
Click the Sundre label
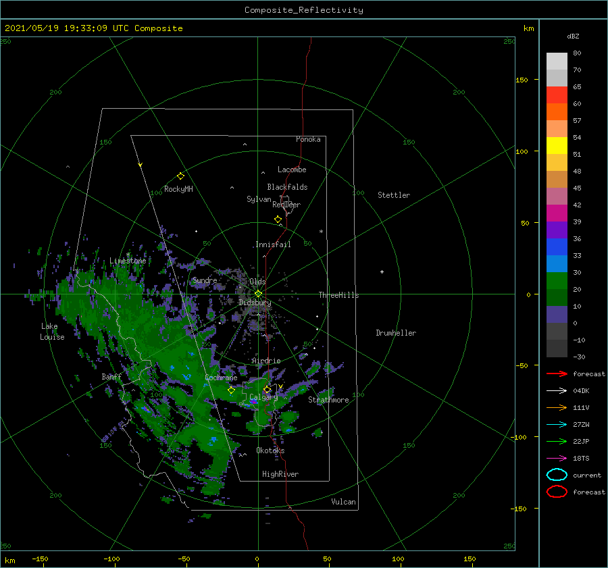pyautogui.click(x=205, y=280)
